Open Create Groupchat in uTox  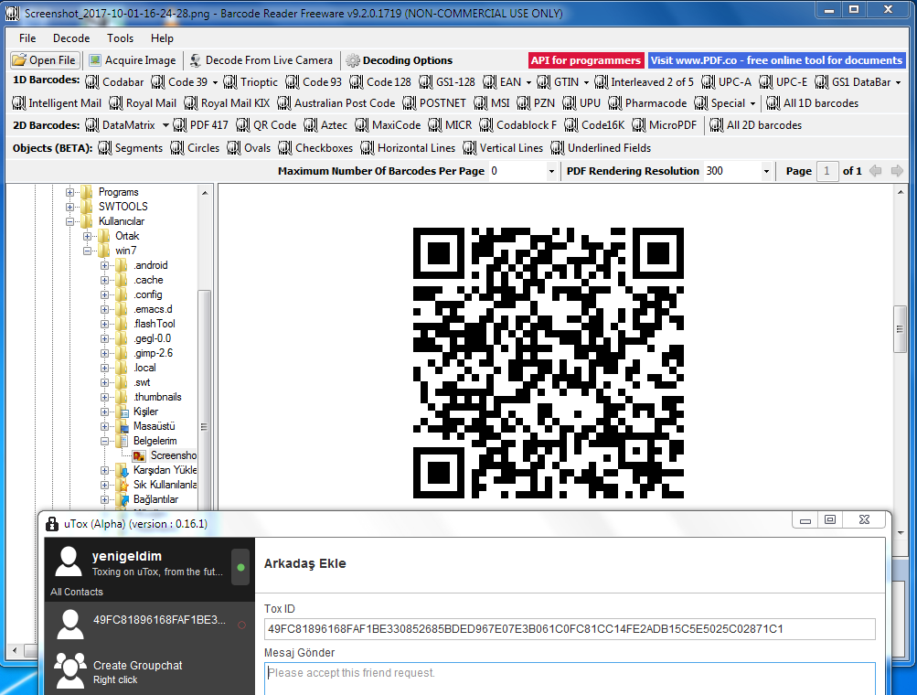coord(150,671)
